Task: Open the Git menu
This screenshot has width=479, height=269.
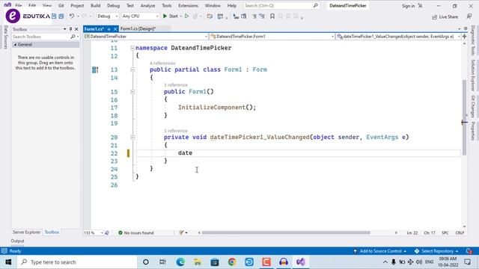Action: click(61, 5)
